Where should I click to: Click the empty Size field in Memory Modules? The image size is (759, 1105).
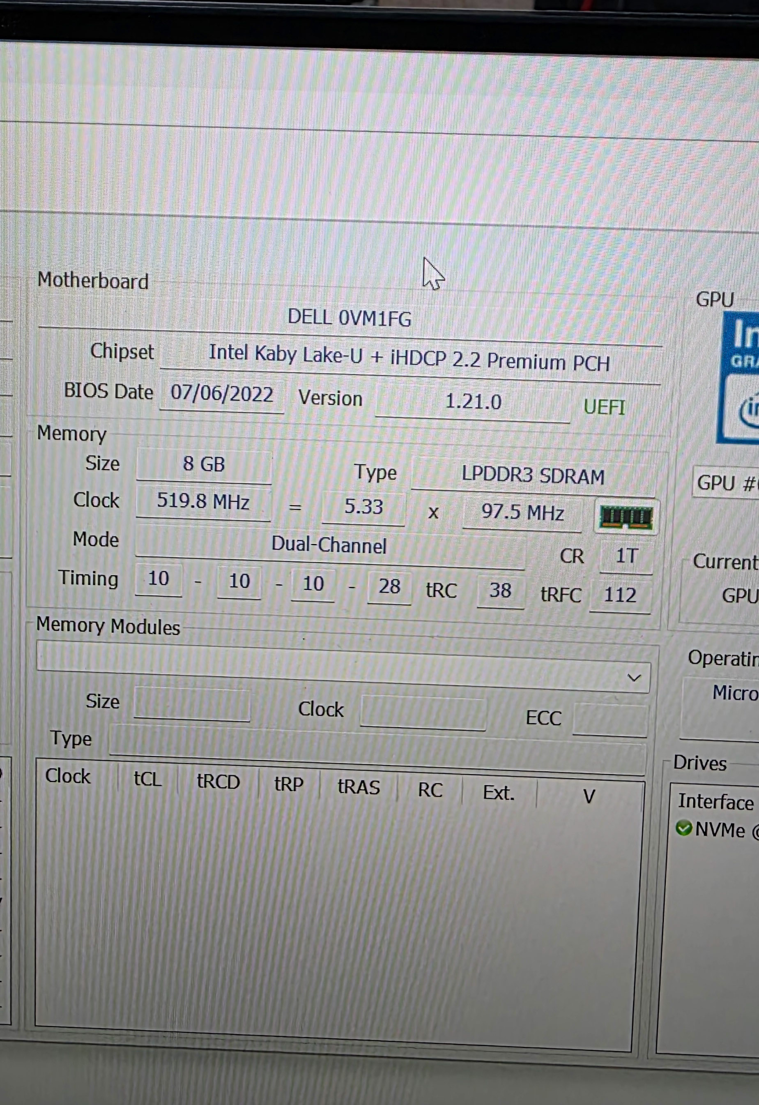192,704
